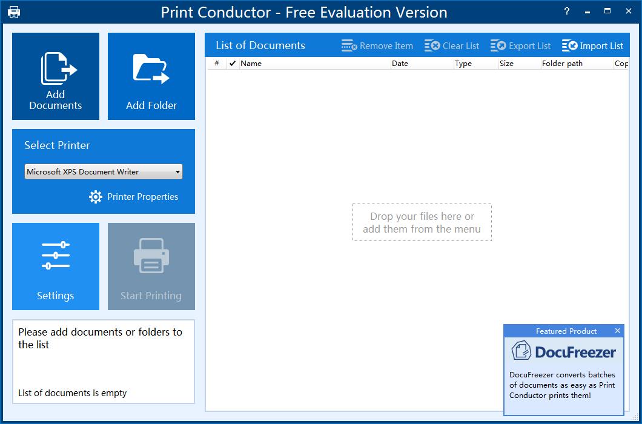Click the Type column header
This screenshot has height=424, width=642.
coord(475,64)
